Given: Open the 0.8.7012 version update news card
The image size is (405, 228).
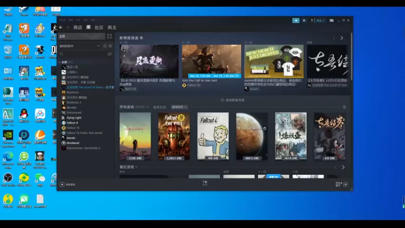Looking at the screenshot, I should pyautogui.click(x=149, y=61).
